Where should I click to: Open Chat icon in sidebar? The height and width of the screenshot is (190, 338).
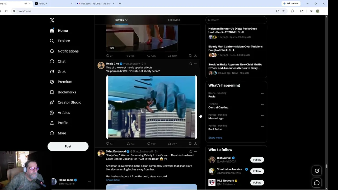point(52,61)
